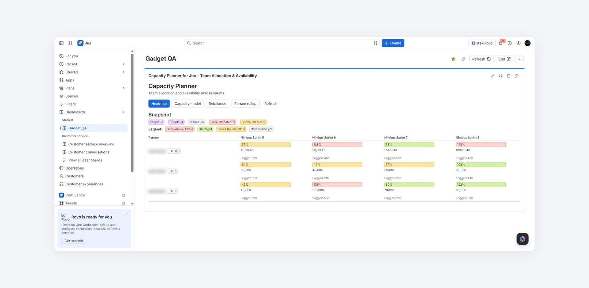Click the Over-allocated: 3 badge

tap(223, 122)
